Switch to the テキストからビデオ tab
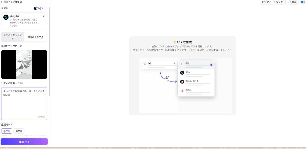Viewport: 306px width, 149px height. tap(13, 36)
